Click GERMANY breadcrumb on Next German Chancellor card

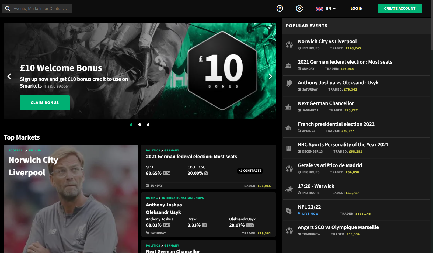pos(172,246)
